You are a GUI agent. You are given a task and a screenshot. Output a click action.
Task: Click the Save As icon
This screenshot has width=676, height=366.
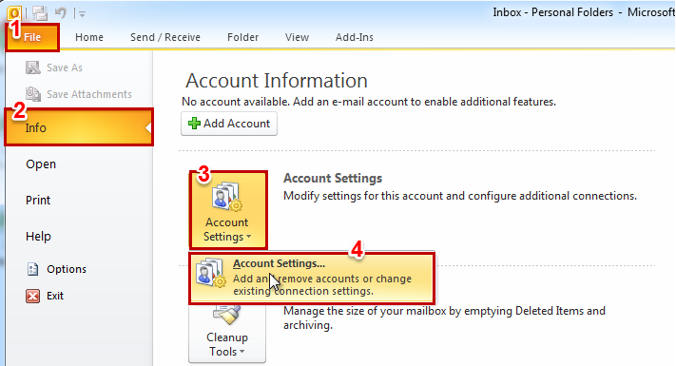point(32,67)
